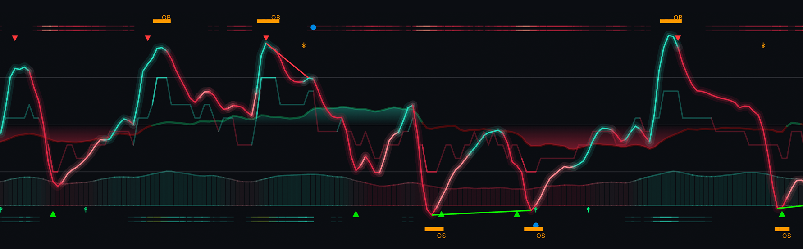Click the green double-up arrow beside the second OS signal
Viewport: 803px width, 249px height.
pos(536,209)
